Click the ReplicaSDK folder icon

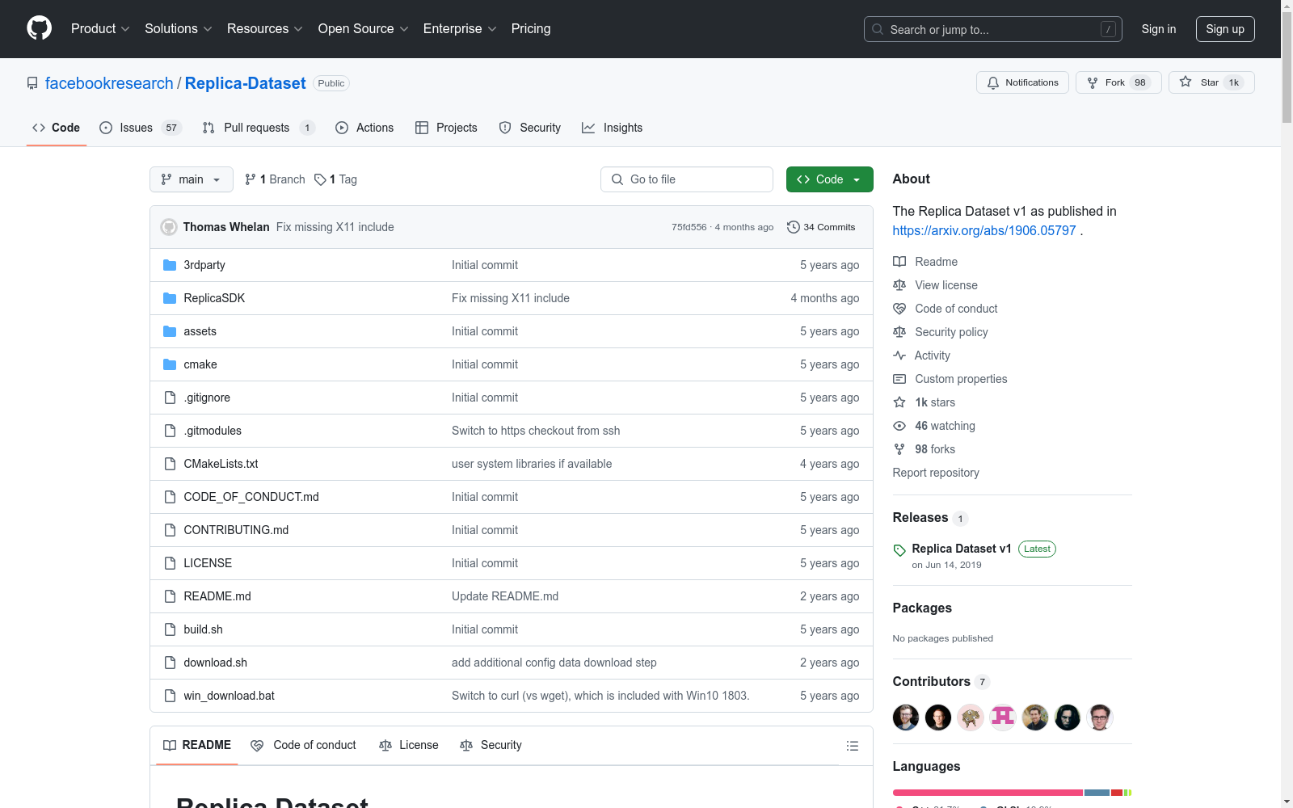coord(170,298)
